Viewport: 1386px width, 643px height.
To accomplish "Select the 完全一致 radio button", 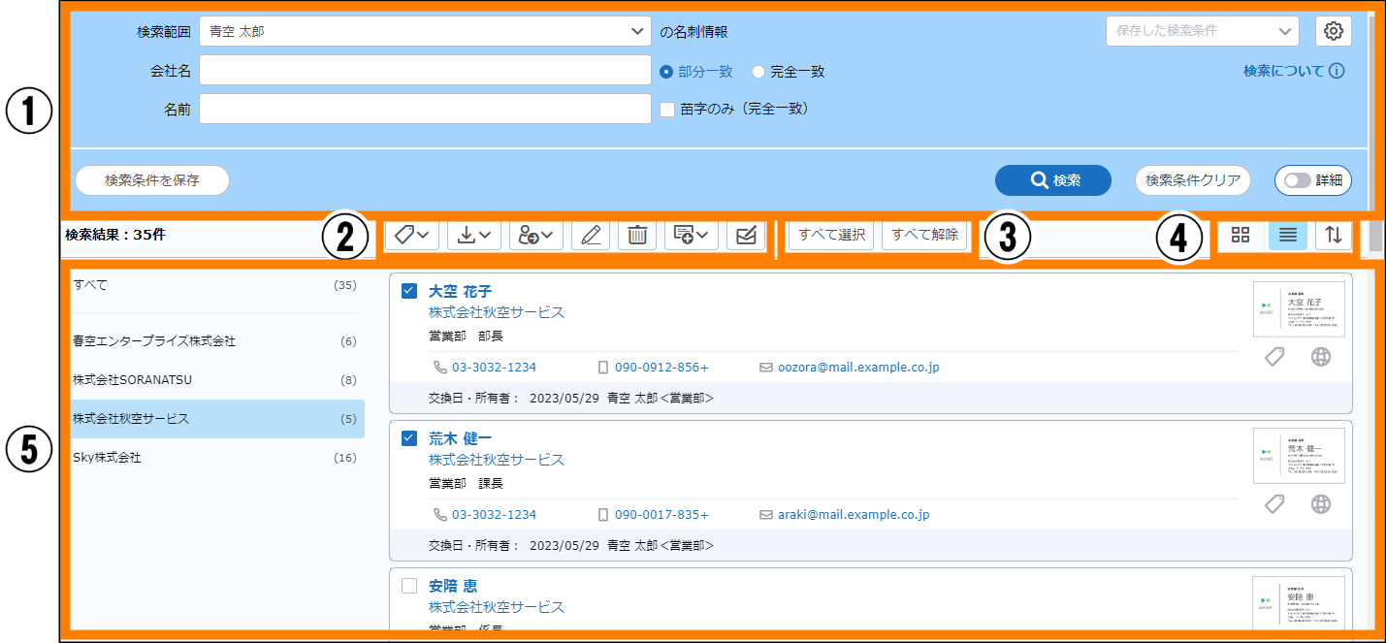I will (758, 72).
